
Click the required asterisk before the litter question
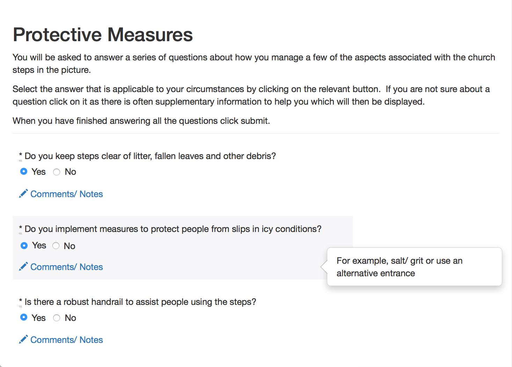(x=21, y=155)
